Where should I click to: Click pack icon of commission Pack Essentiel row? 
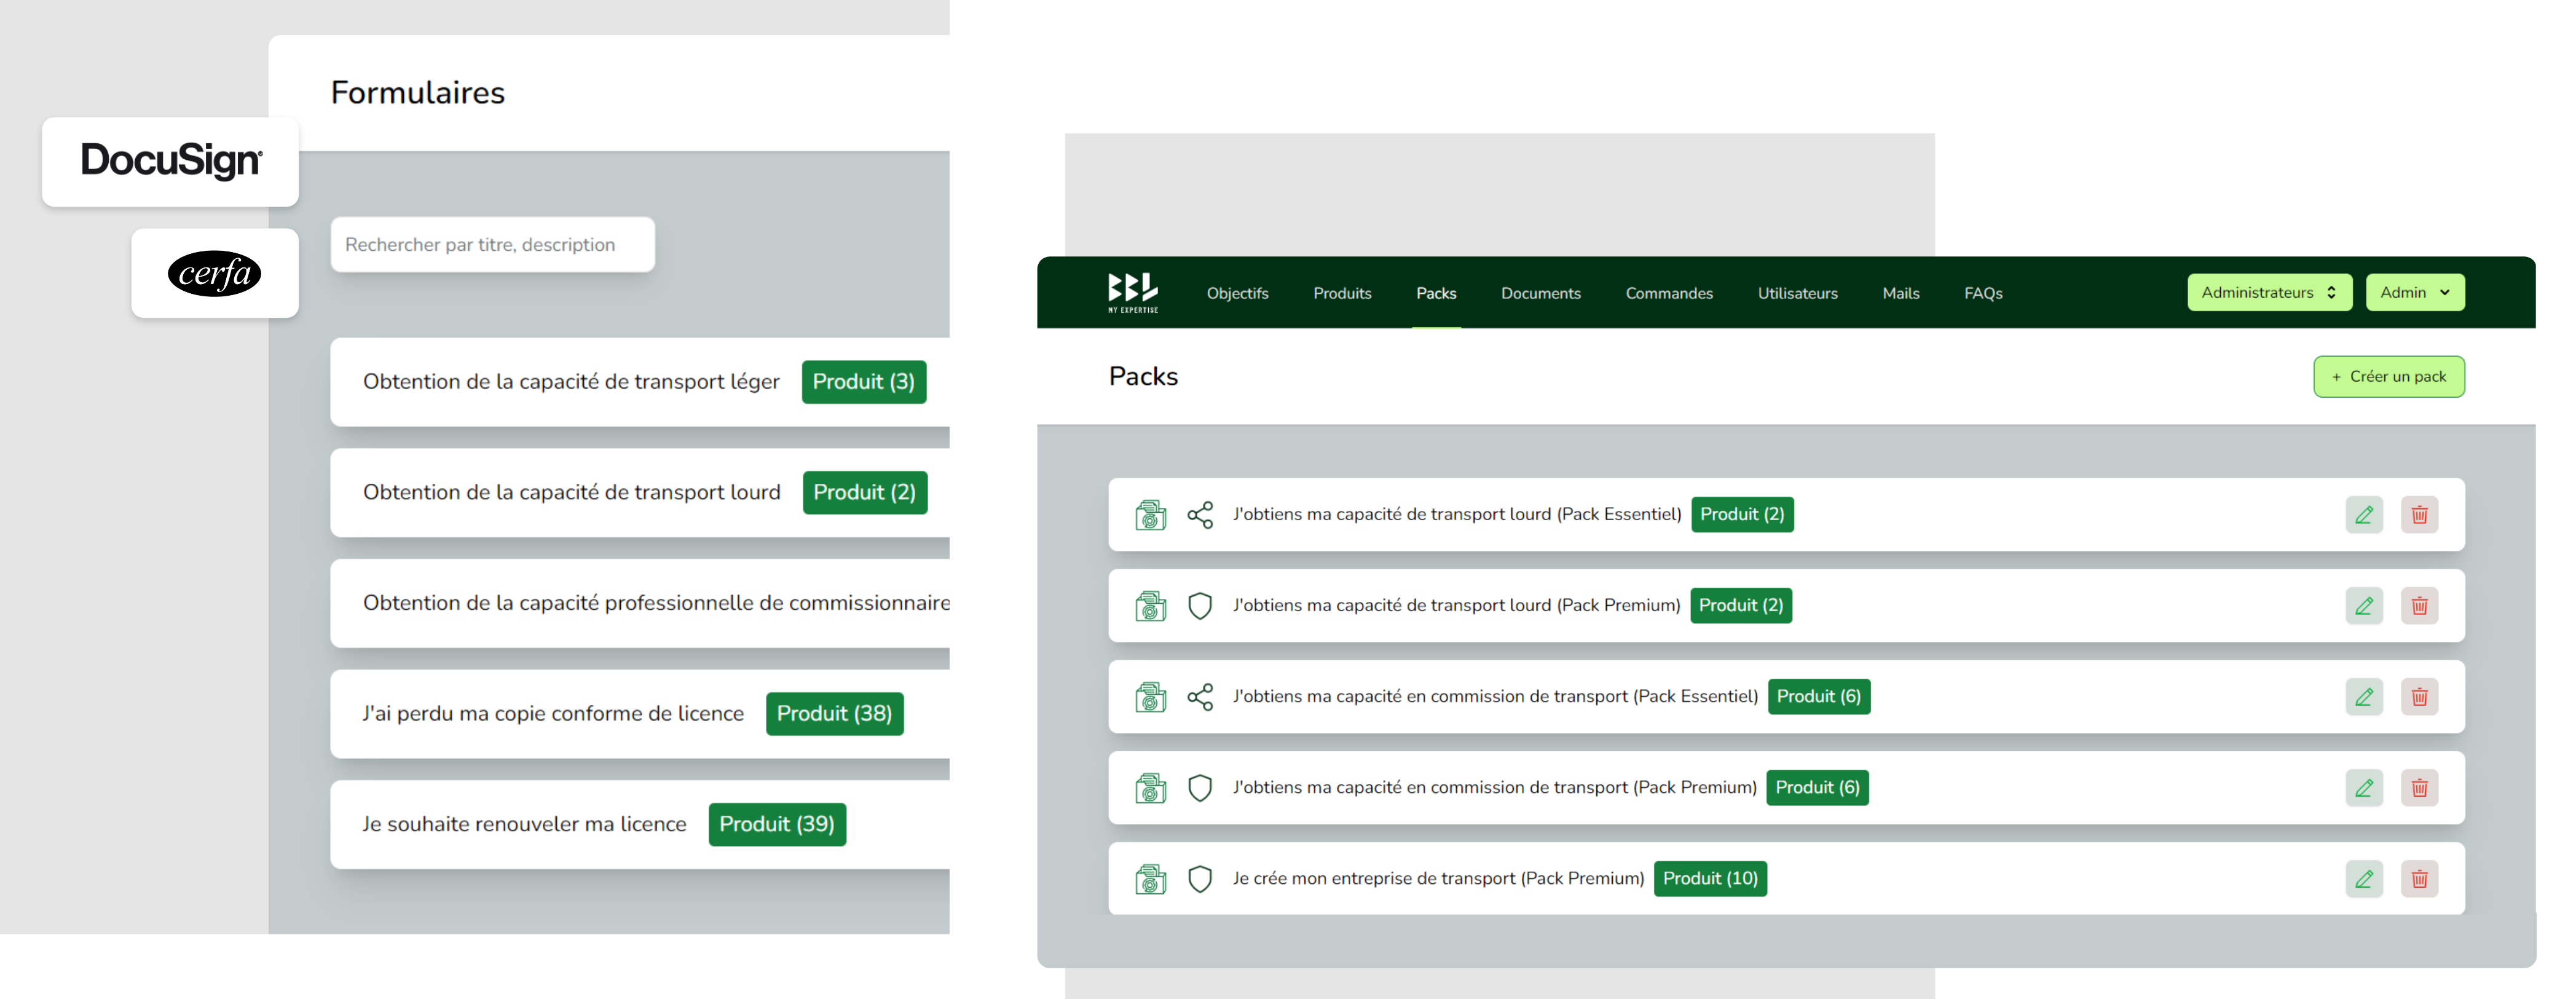(x=1150, y=697)
